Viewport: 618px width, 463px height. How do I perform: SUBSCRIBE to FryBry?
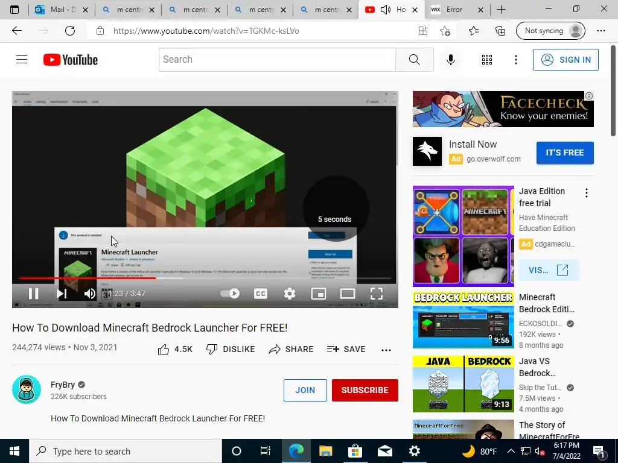click(x=365, y=390)
